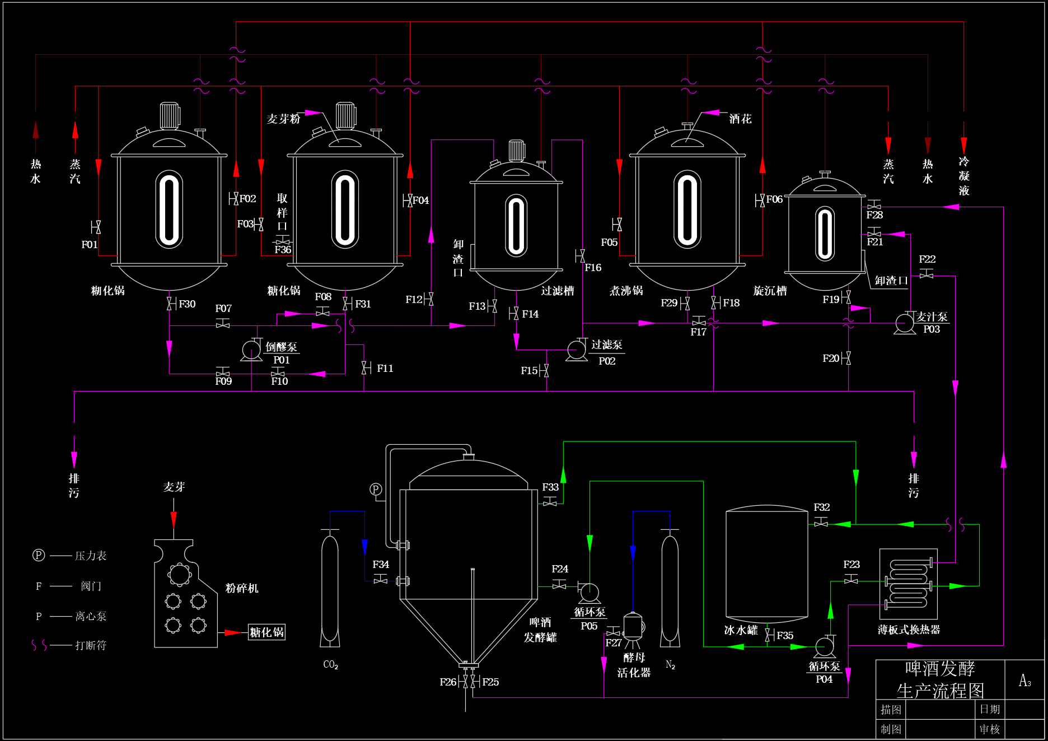Screen dimensions: 1048x741
Task: Click the magenta break symbol in legend
Action: [39, 645]
